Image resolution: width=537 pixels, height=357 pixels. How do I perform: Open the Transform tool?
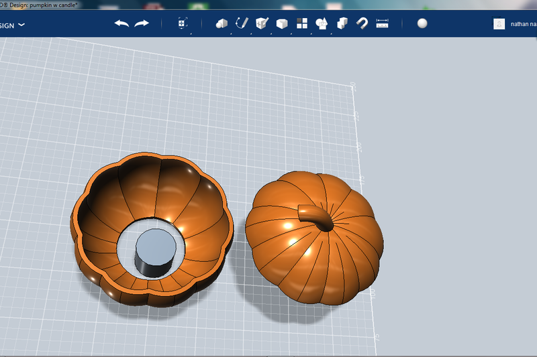[x=182, y=23]
